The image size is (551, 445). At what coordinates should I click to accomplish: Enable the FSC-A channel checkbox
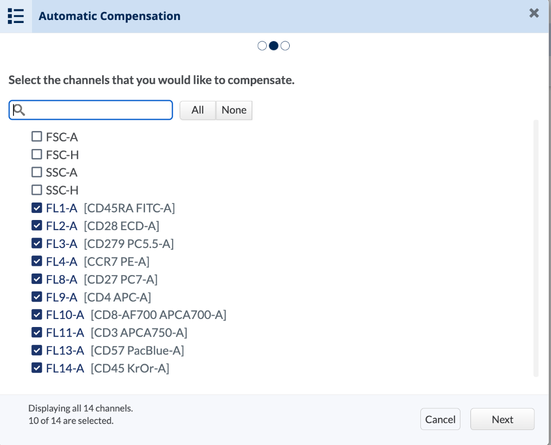(37, 136)
